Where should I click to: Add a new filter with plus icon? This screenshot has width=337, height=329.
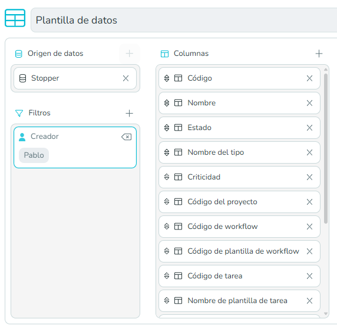(x=129, y=113)
